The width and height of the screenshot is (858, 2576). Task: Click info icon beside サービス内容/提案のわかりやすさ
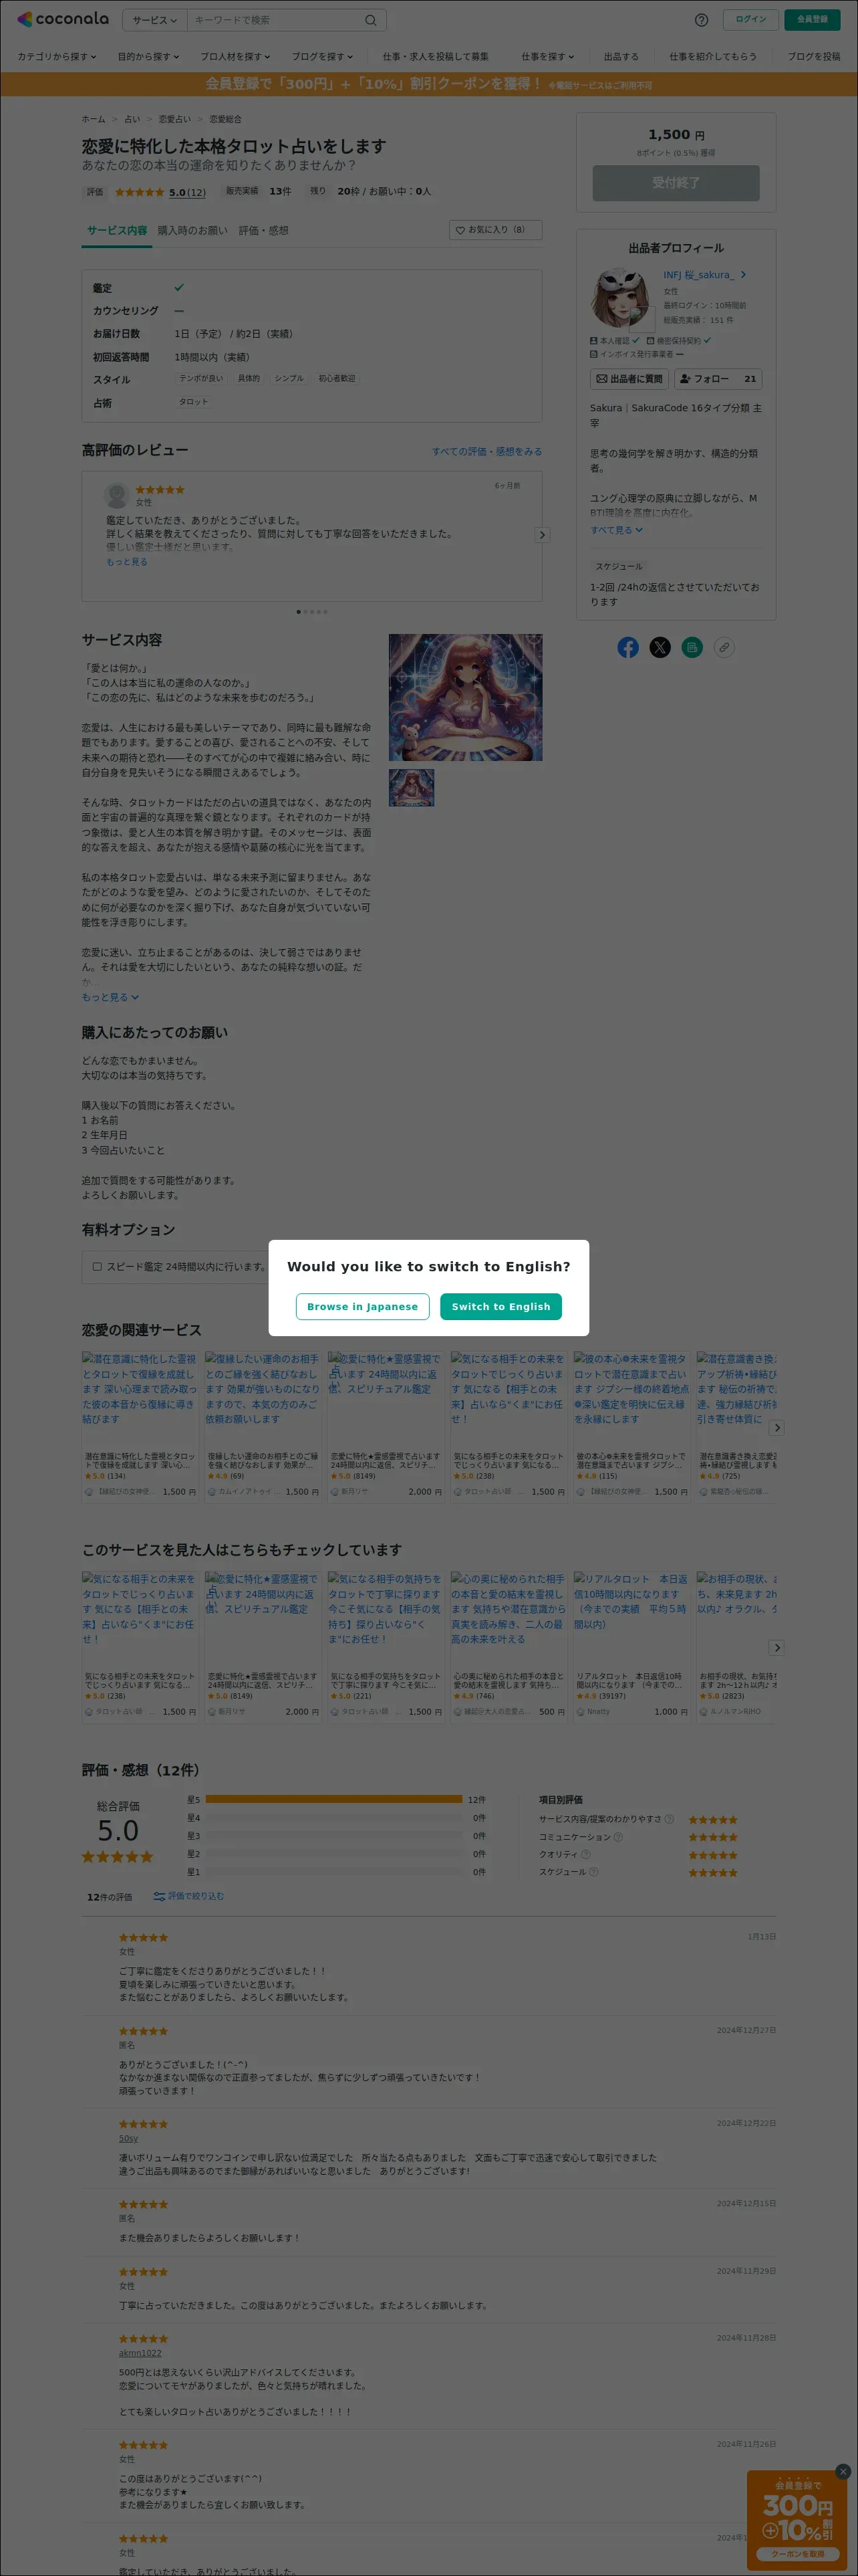[x=669, y=1819]
